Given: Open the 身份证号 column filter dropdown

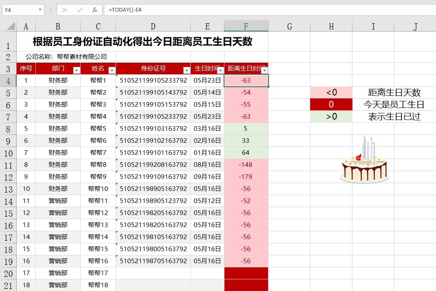Looking at the screenshot, I should pos(187,70).
